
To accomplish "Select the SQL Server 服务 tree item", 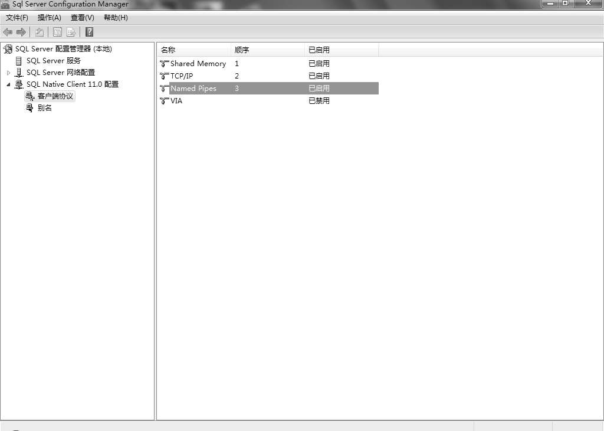I will pos(54,61).
